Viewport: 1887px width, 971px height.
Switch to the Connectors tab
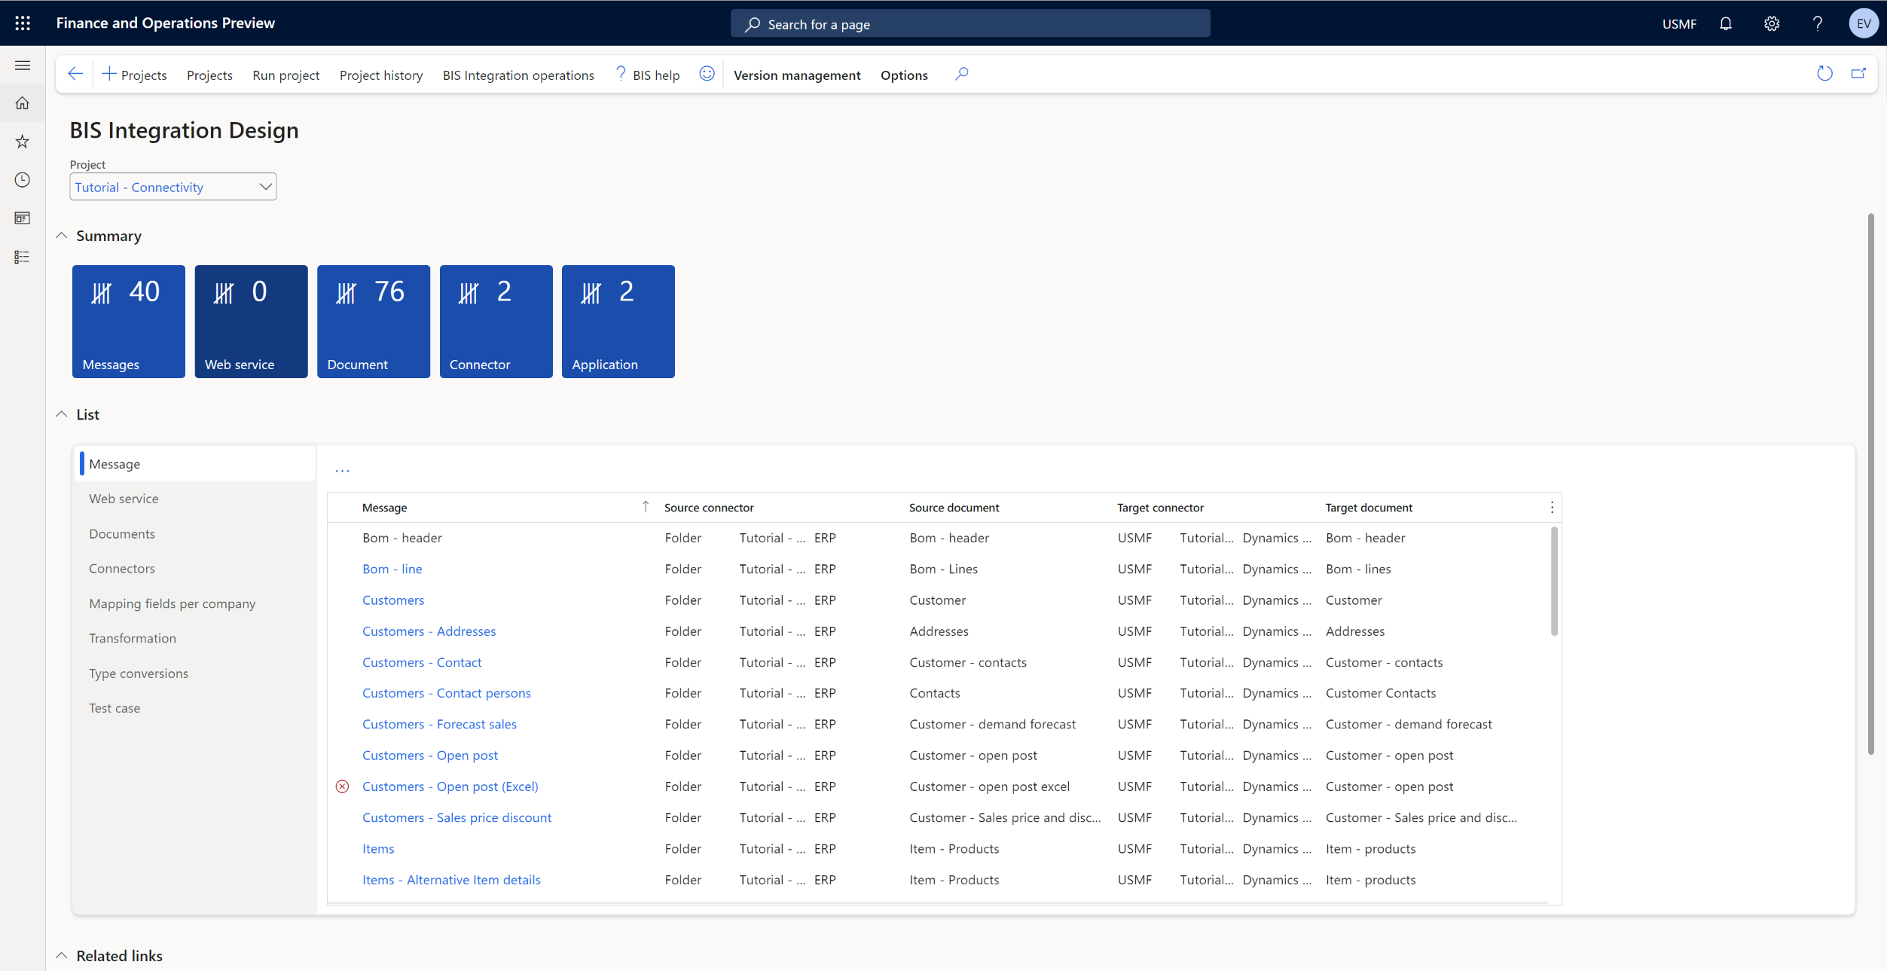[x=121, y=568]
